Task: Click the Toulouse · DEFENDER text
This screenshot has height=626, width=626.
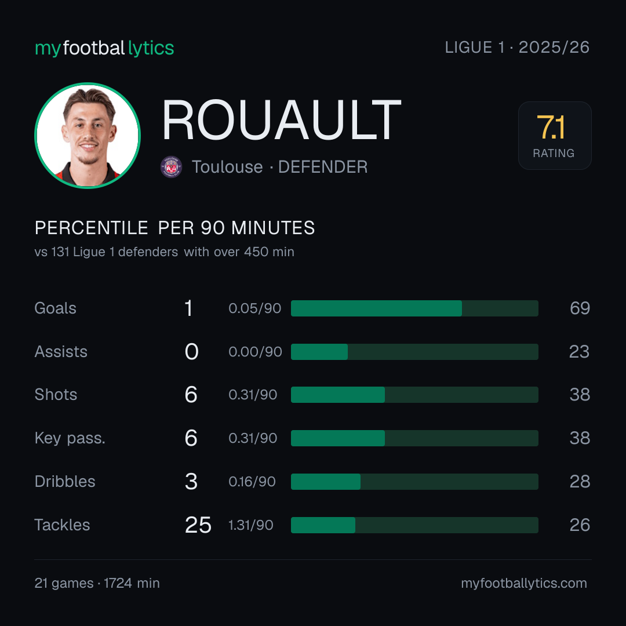Action: tap(279, 167)
